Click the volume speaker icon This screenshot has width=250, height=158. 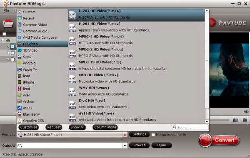tap(246, 111)
